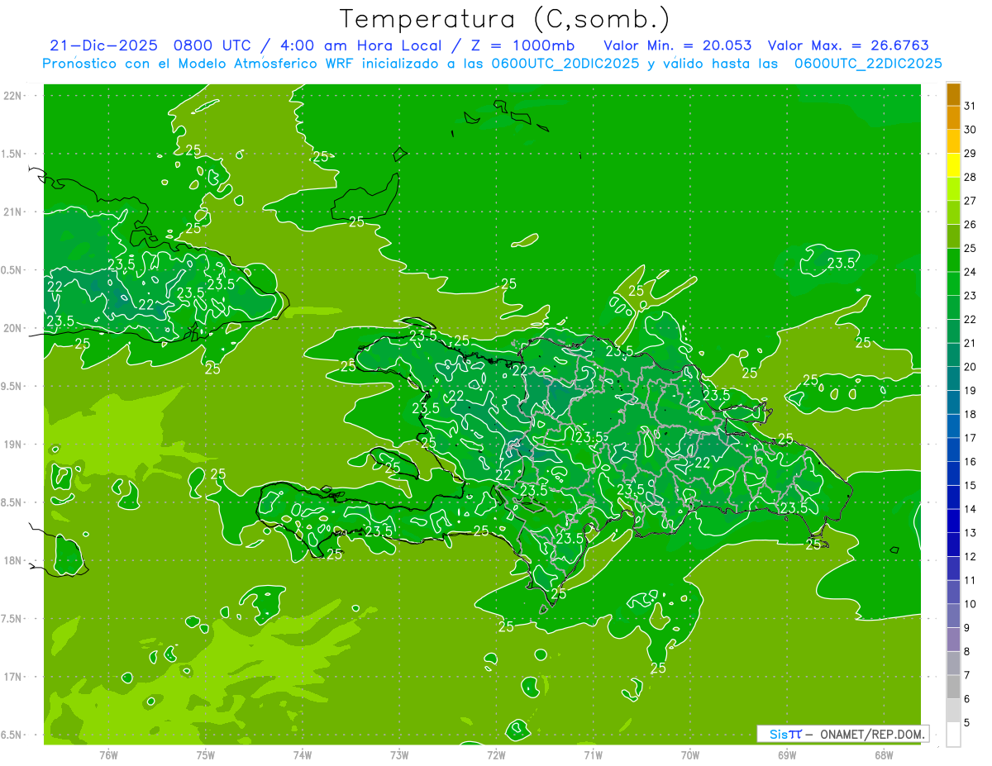Screen dimensions: 992x766
Task: Click the '19N' latitude label
Action: click(12, 444)
